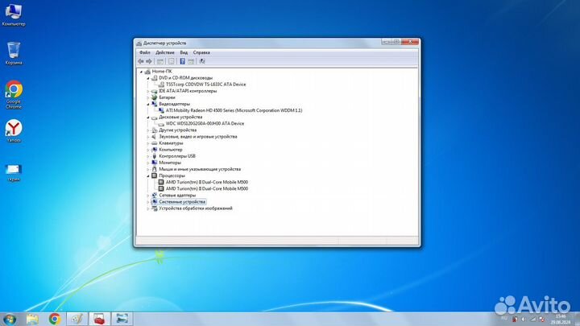
Task: Collapse the Home-ПК root node
Action: (141, 72)
